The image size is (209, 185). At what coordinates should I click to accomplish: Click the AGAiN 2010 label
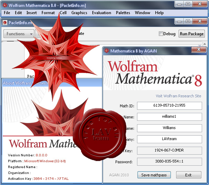click(x=119, y=175)
